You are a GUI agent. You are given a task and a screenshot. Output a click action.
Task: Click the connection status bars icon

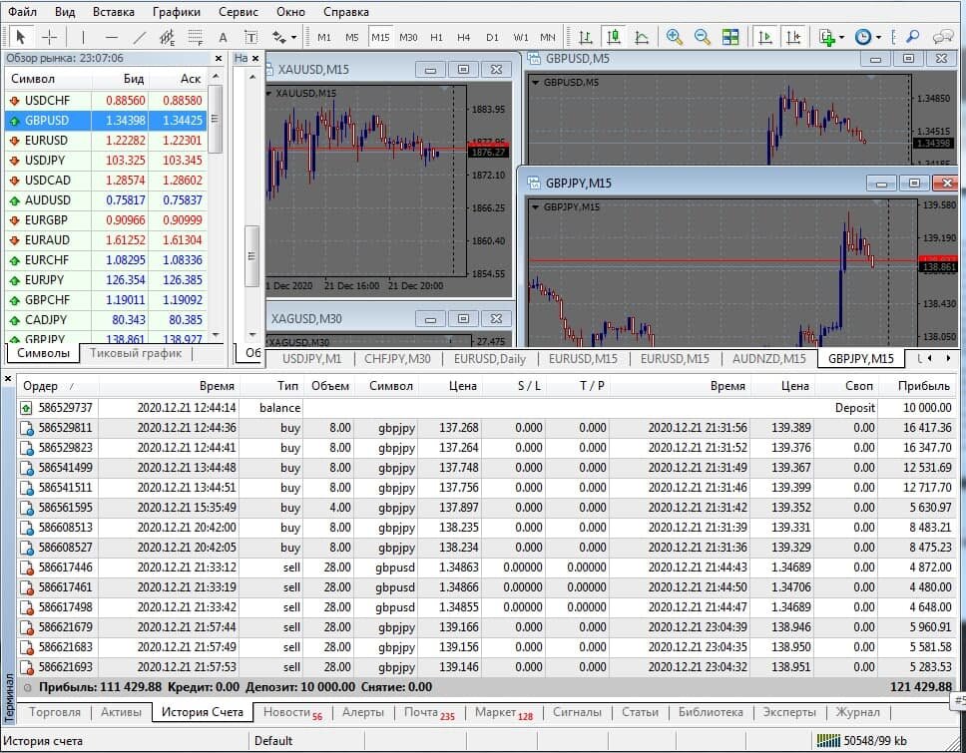coord(828,740)
